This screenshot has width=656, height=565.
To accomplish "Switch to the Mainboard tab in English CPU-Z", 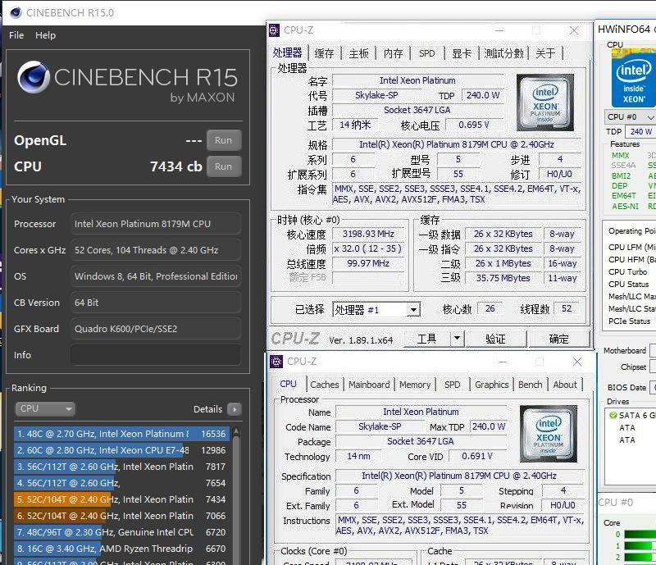I will (x=369, y=385).
